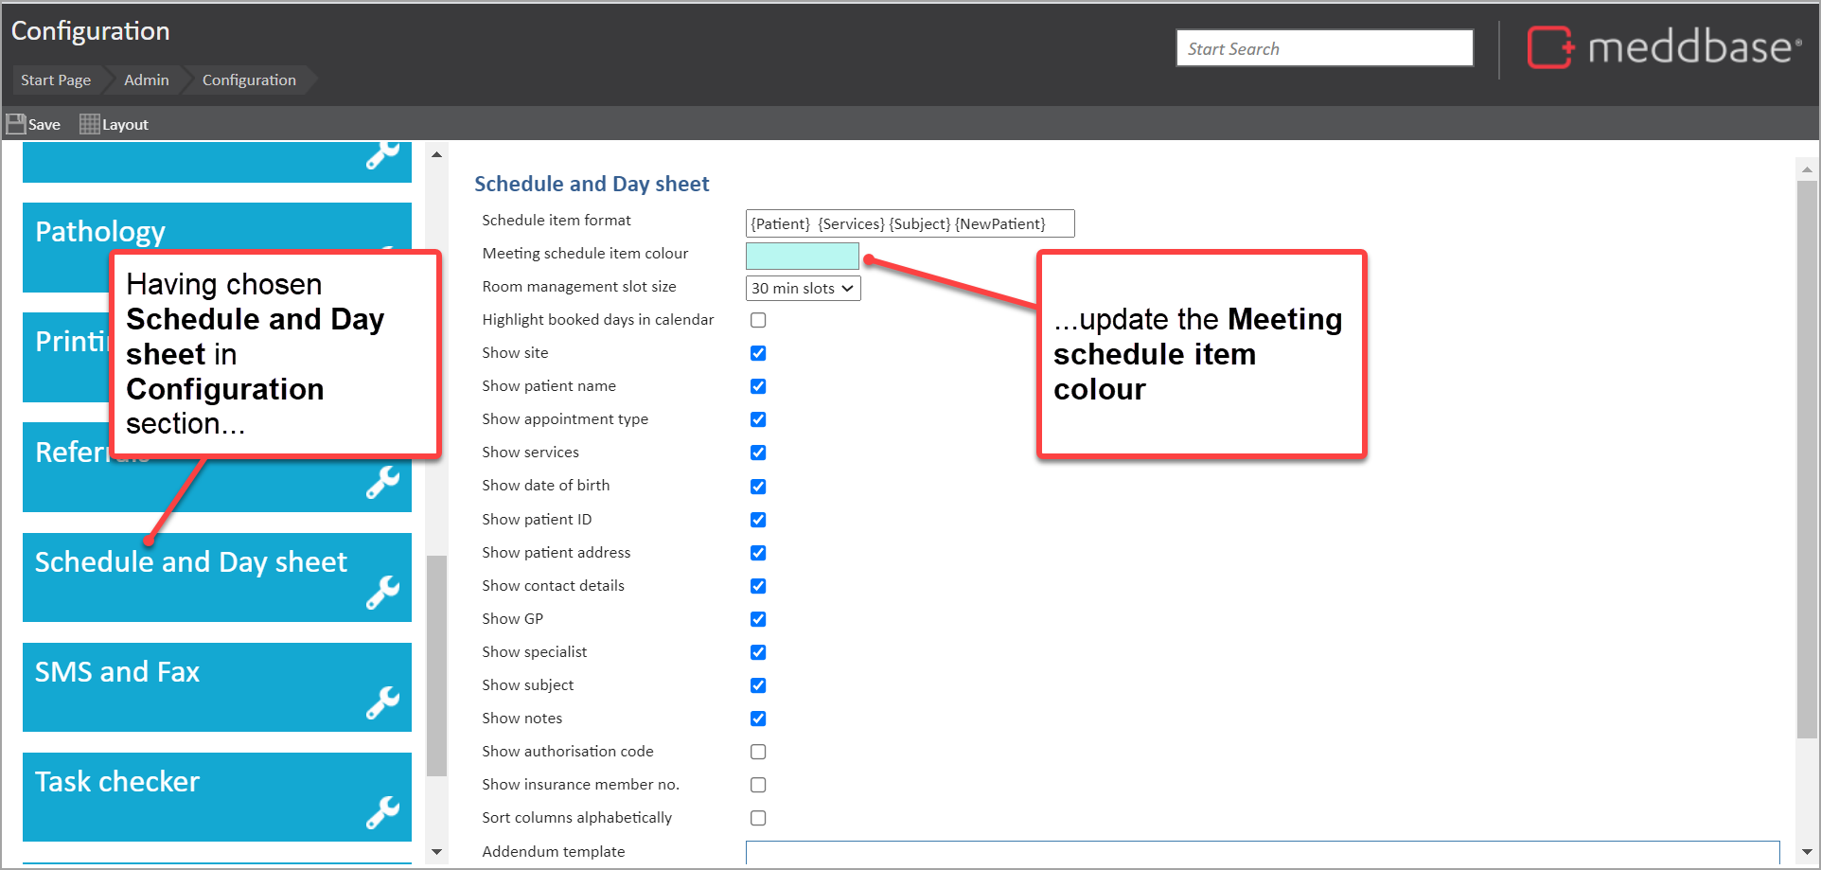Click the Schedule item format text field
This screenshot has width=1821, height=870.
point(909,223)
